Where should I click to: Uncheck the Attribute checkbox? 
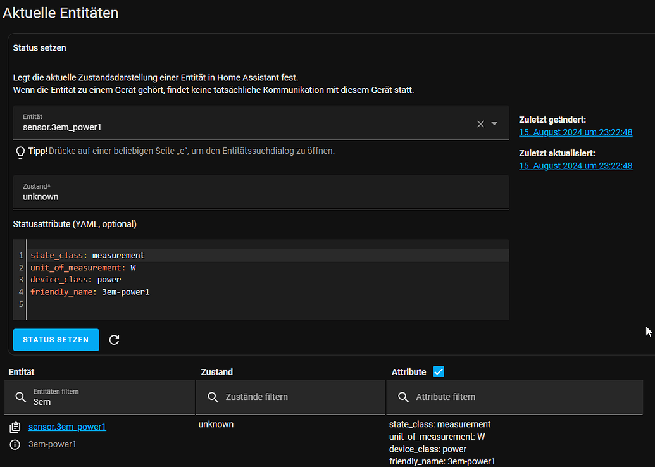click(438, 371)
